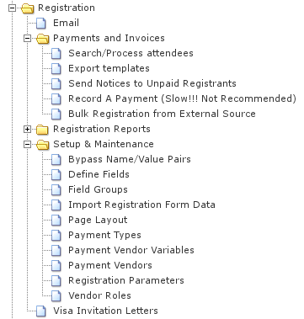This screenshot has width=304, height=319.
Task: Click the Setup & Maintenance folder icon
Action: click(43, 145)
